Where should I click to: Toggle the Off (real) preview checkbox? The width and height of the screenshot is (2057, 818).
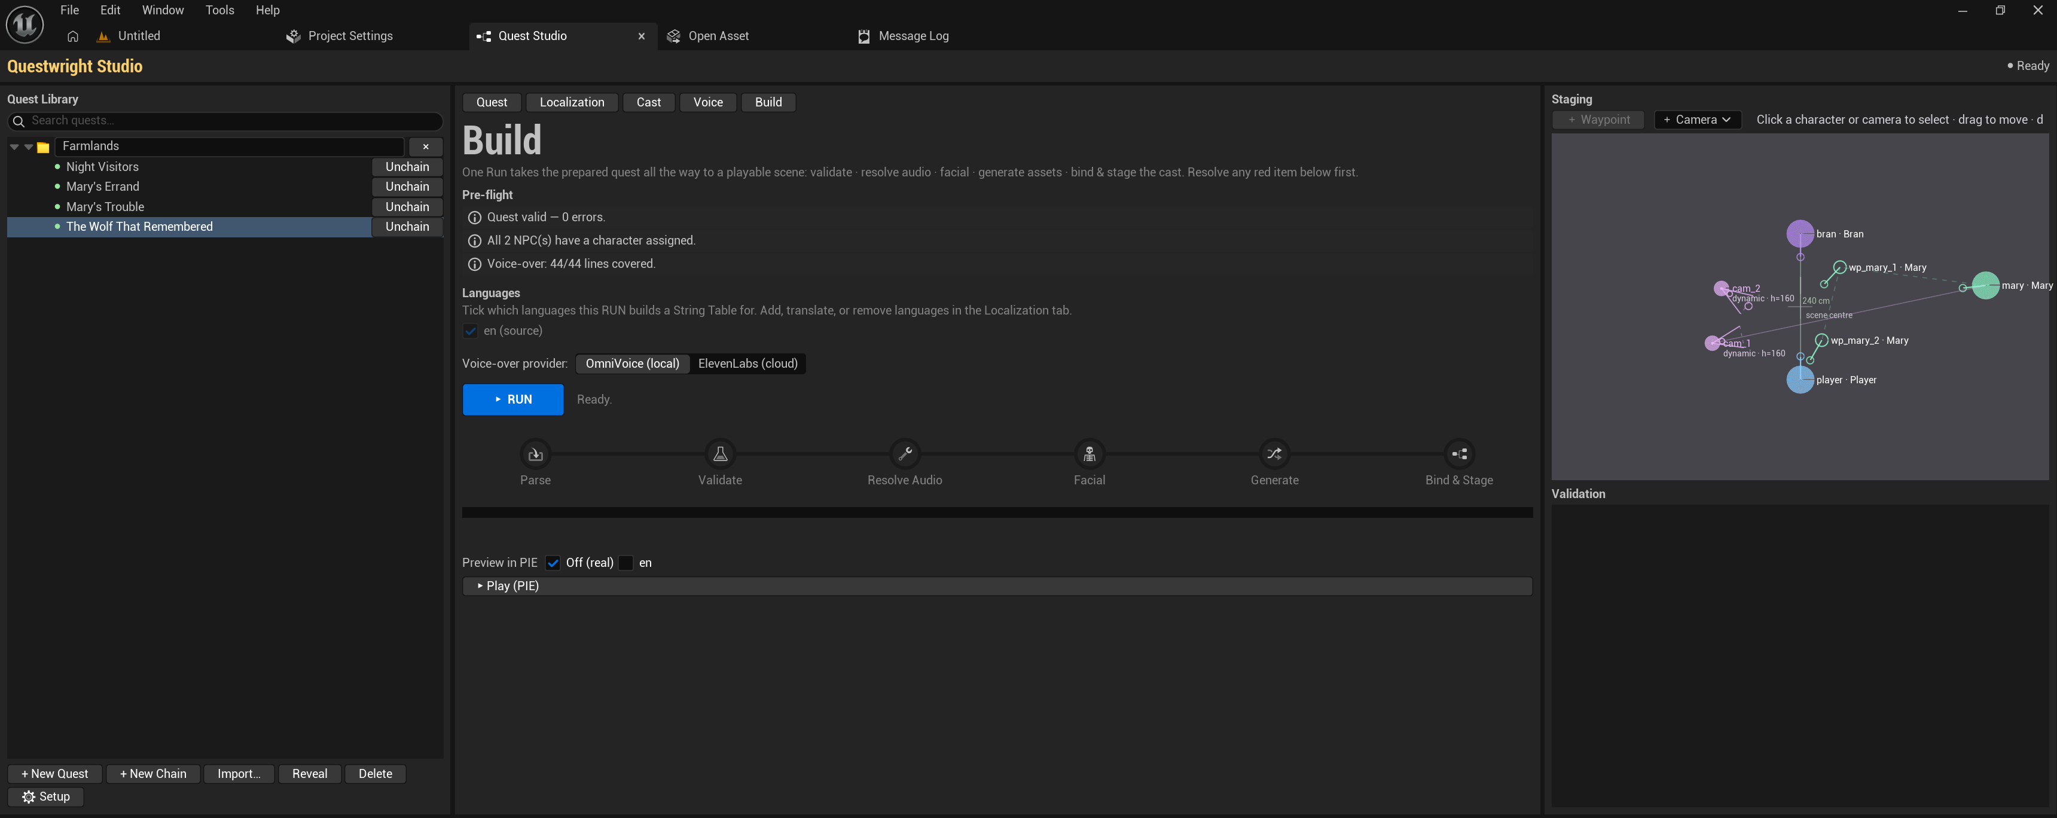coord(553,562)
